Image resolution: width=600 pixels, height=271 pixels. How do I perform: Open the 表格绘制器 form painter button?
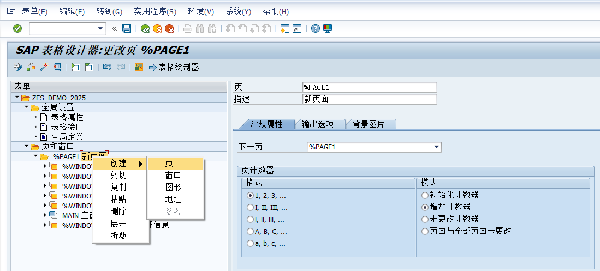(174, 68)
